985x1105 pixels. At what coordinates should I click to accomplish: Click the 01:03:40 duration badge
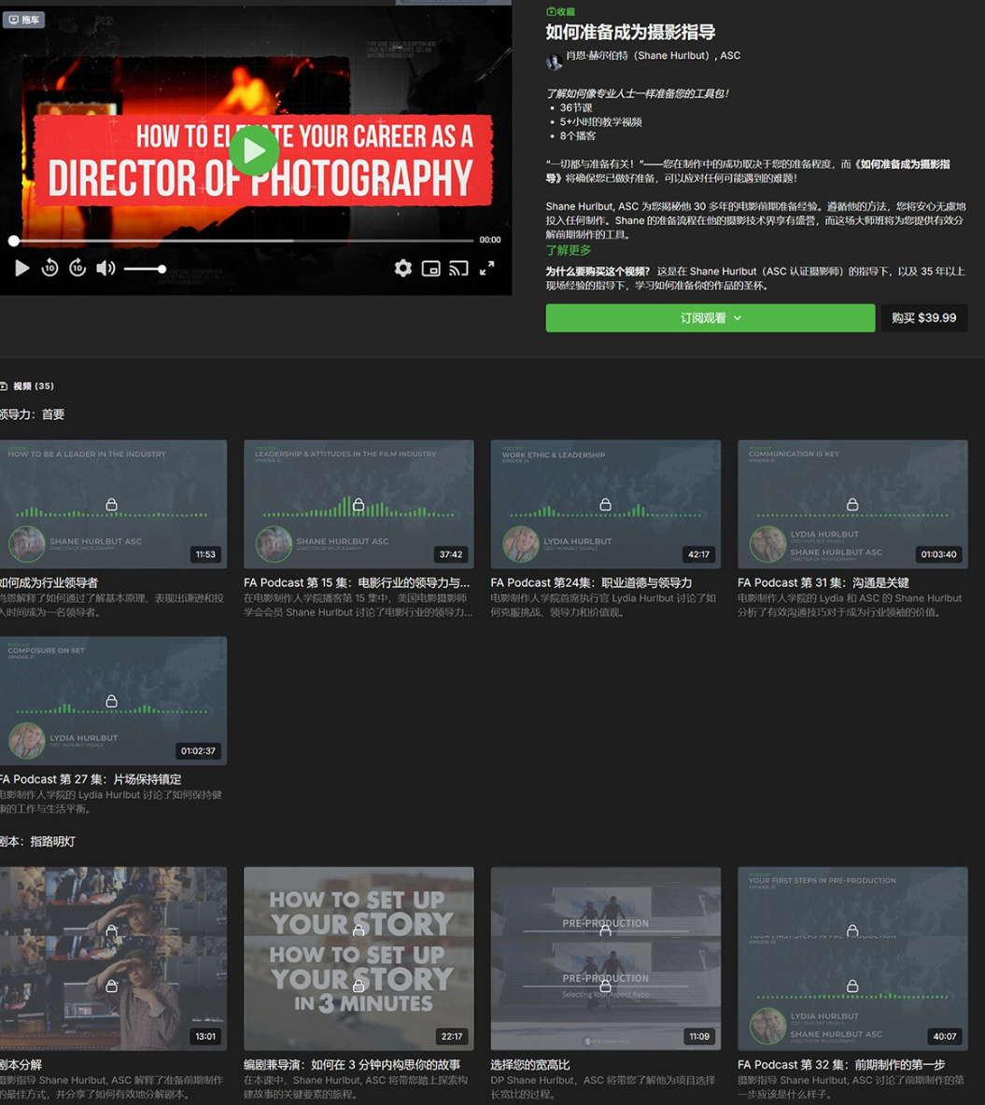tap(938, 554)
